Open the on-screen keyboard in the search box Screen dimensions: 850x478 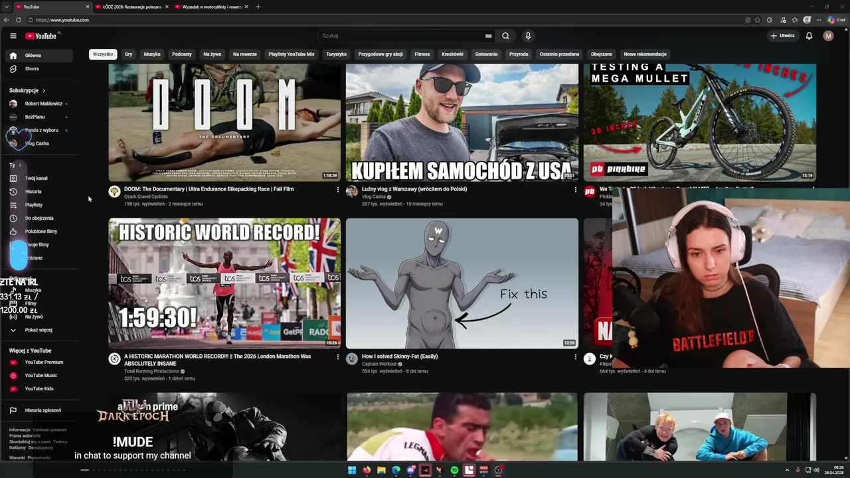[489, 36]
